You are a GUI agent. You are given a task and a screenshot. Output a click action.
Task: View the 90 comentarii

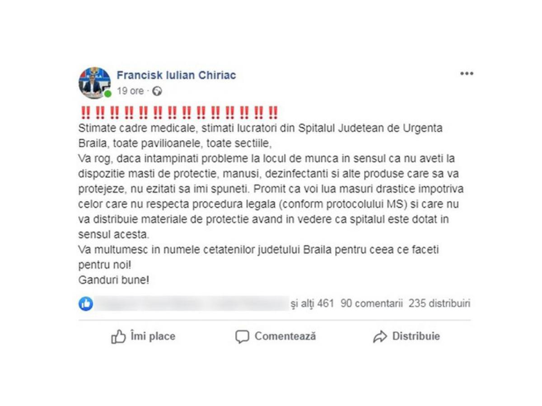(371, 304)
